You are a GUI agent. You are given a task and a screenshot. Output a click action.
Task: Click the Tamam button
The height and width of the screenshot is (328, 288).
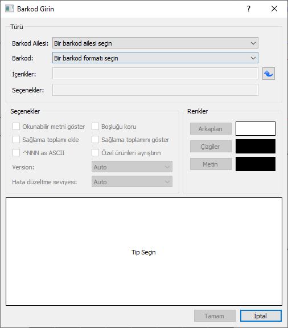215,316
